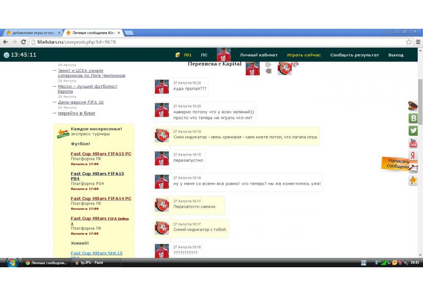Click the Yandex sidebar icon
Image resolution: width=423 pixels, height=296 pixels.
click(413, 156)
